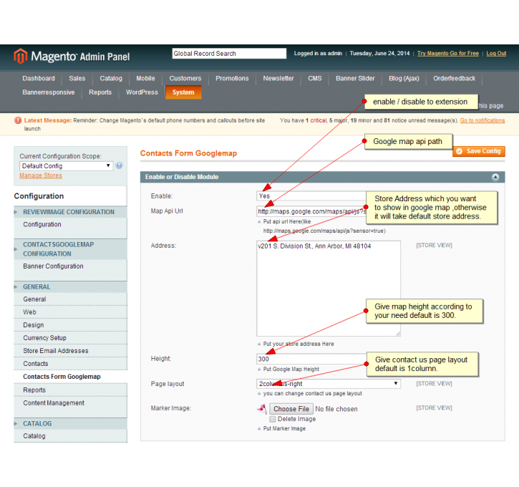Click the marker image flag thumbnail
Image resolution: width=519 pixels, height=487 pixels.
(x=262, y=409)
